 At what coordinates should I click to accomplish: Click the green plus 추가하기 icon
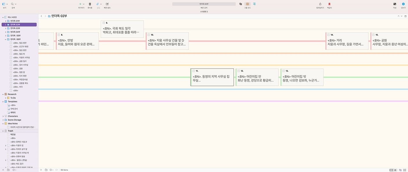80,4
